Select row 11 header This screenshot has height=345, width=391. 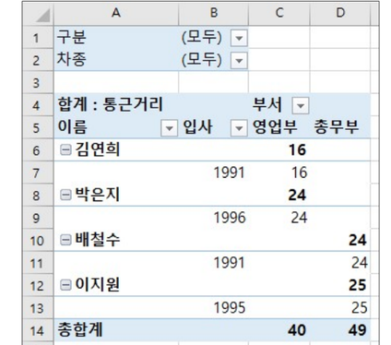click(38, 263)
